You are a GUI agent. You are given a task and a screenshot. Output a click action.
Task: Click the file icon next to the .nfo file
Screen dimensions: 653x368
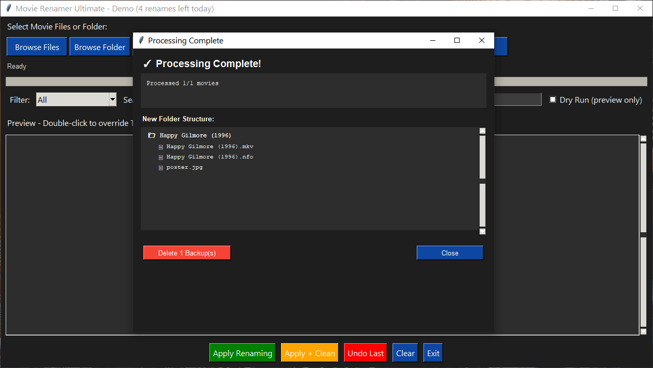[x=160, y=156]
